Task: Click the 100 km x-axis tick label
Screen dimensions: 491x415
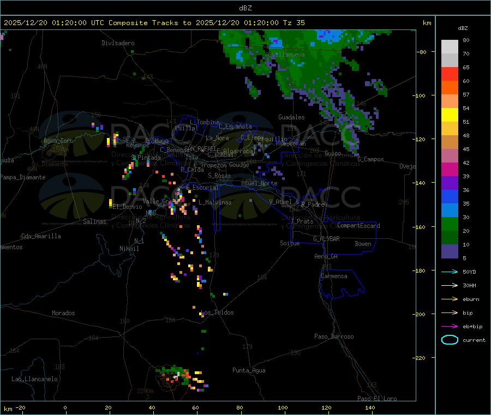Action: (283, 407)
